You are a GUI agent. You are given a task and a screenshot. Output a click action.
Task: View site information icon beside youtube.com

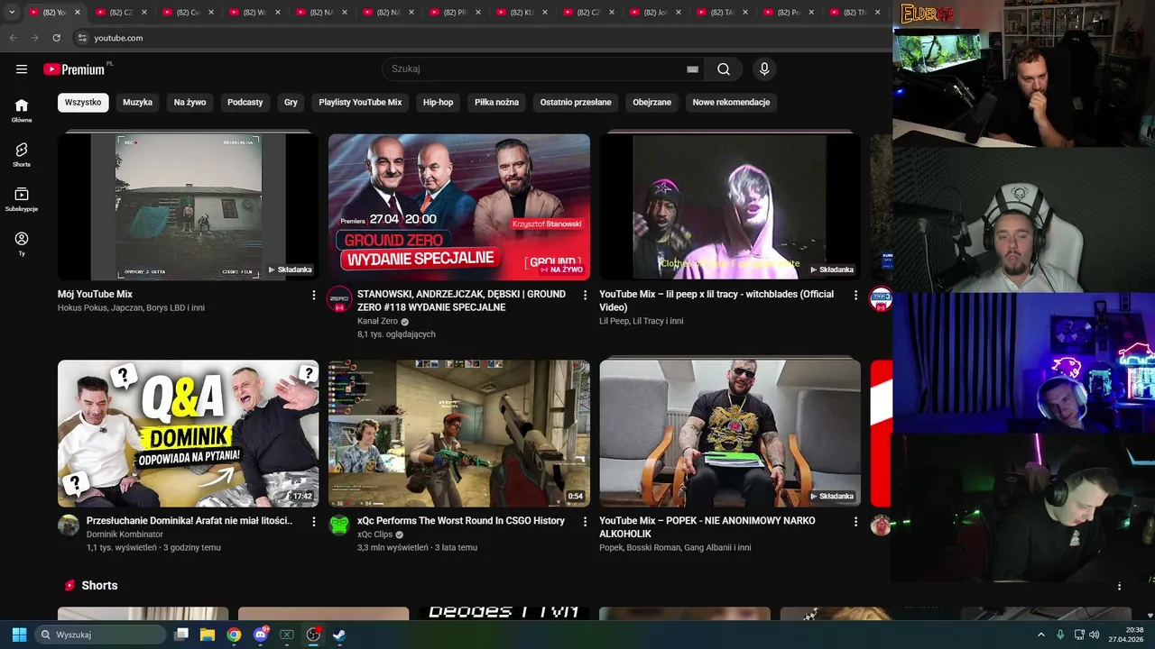click(x=81, y=38)
